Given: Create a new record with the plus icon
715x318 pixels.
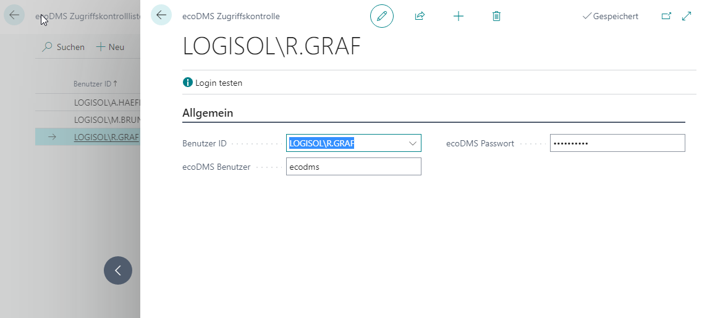Looking at the screenshot, I should point(459,17).
